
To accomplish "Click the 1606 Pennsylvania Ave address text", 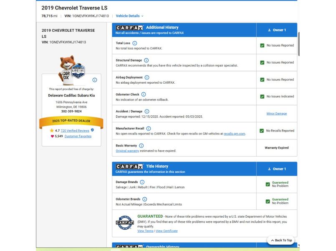I will [x=71, y=102].
